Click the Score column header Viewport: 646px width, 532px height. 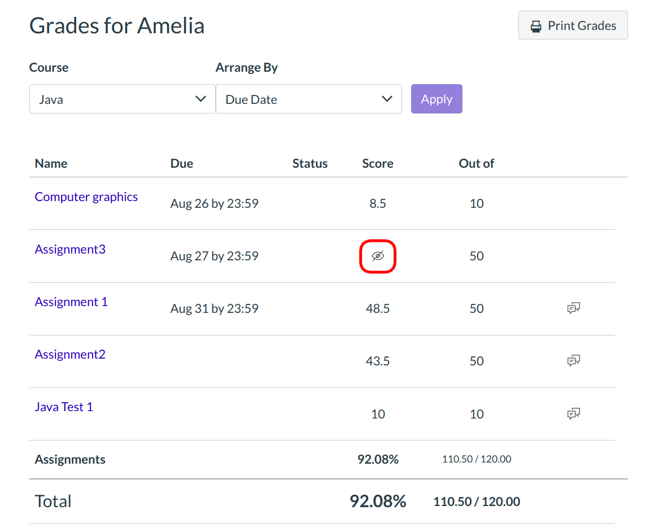(x=378, y=164)
